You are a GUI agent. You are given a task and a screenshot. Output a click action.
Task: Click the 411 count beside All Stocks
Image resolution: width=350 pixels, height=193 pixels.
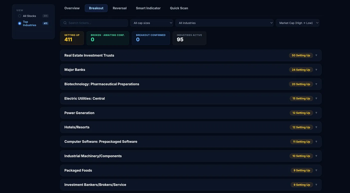(45, 16)
